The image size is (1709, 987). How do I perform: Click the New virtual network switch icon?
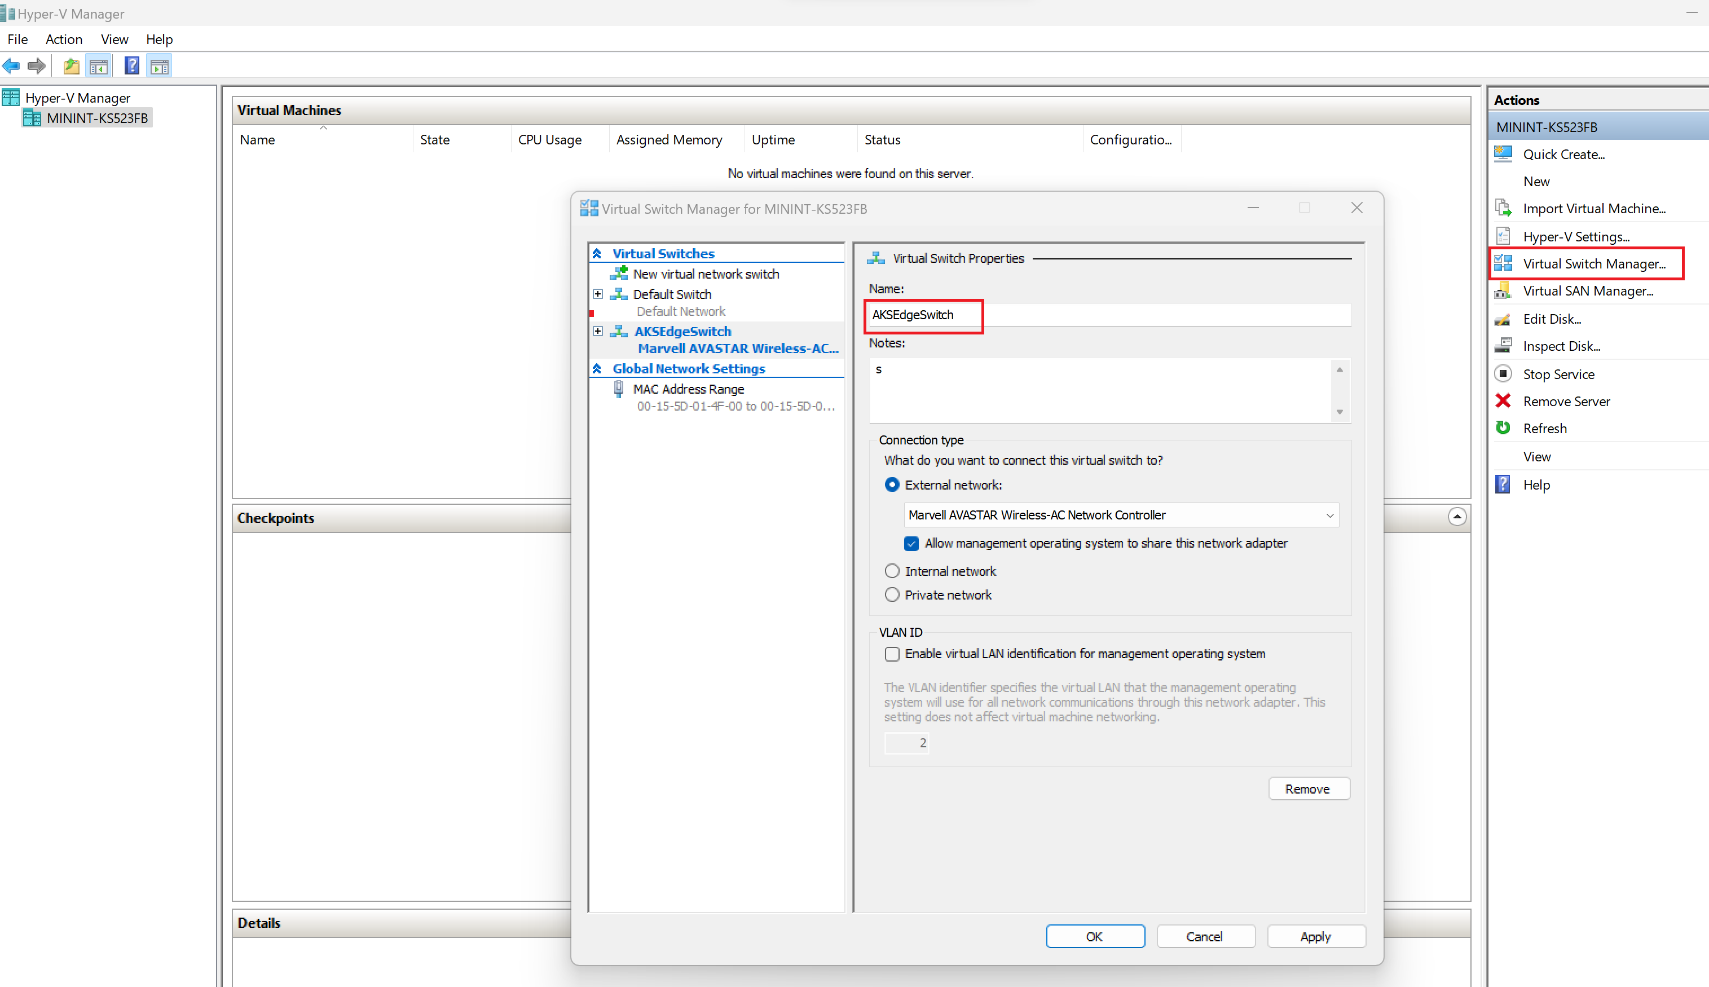pyautogui.click(x=618, y=274)
